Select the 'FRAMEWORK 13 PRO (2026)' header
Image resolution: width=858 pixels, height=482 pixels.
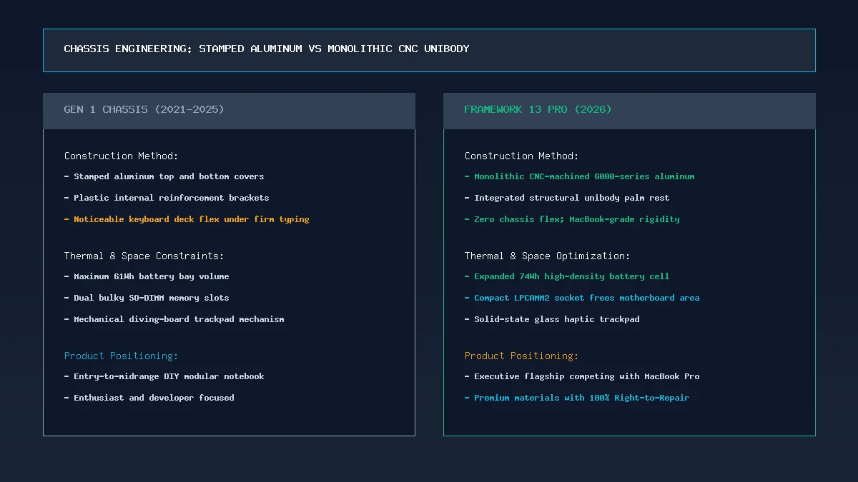point(538,109)
